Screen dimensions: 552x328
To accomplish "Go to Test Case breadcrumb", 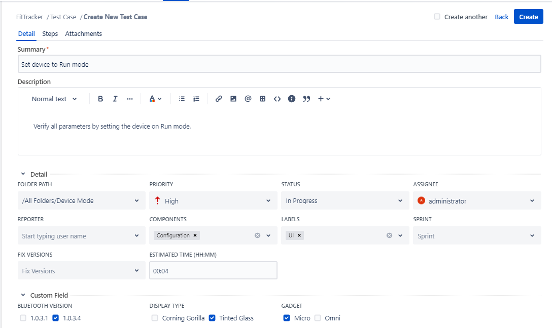I will click(x=63, y=17).
